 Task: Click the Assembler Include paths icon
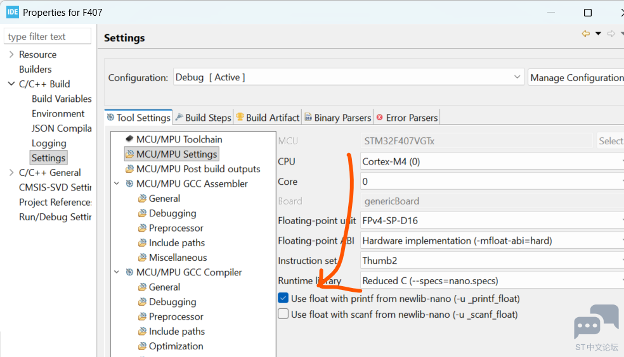[x=143, y=242]
